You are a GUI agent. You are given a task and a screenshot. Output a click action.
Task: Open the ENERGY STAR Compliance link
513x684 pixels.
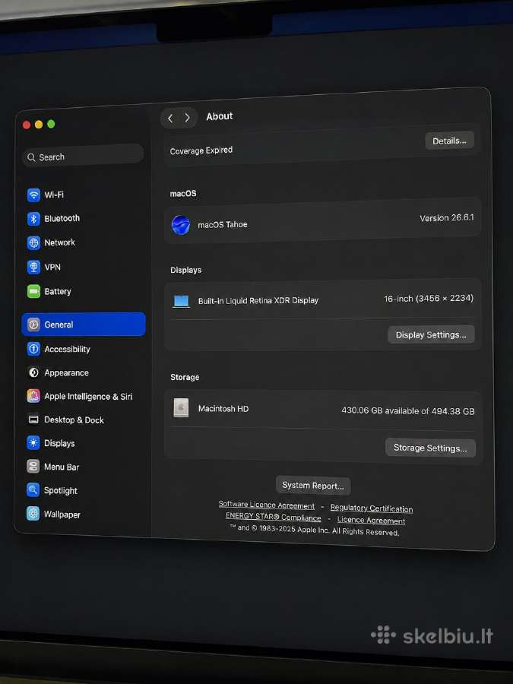[273, 517]
